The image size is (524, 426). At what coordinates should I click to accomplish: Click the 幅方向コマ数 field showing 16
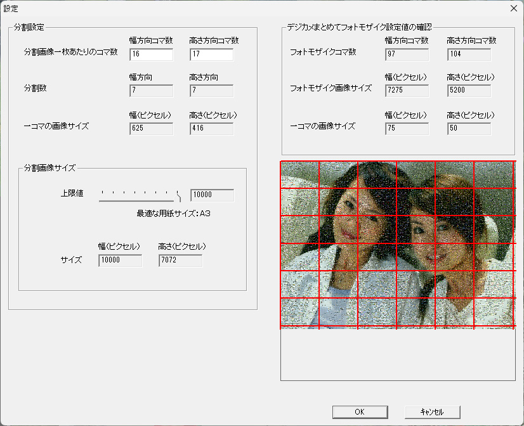pyautogui.click(x=151, y=55)
